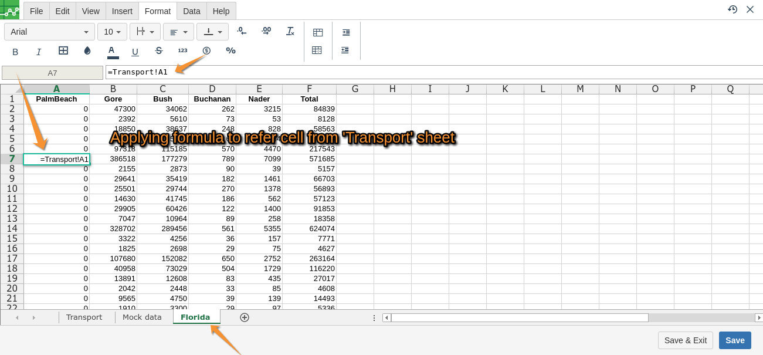Click the blue Save button
The width and height of the screenshot is (763, 355).
pyautogui.click(x=735, y=340)
